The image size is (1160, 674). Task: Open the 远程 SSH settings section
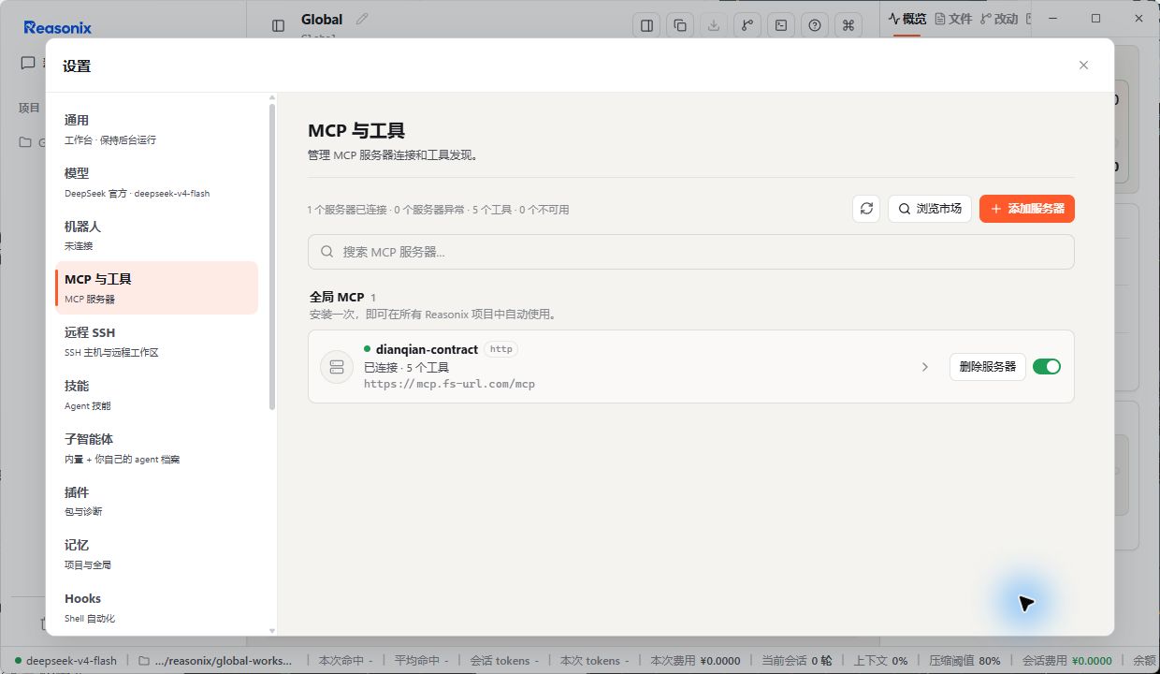(x=156, y=341)
